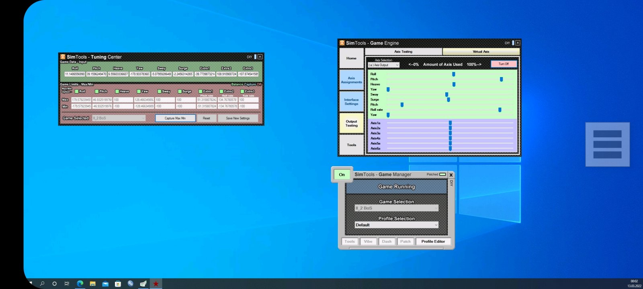The height and width of the screenshot is (289, 643).
Task: Toggle the Extra1 Max/Min checkbox
Action: [x=201, y=91]
